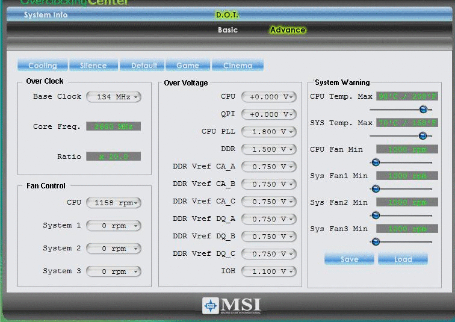The width and height of the screenshot is (455, 322).
Task: Apply the Cooling profile
Action: click(x=43, y=65)
